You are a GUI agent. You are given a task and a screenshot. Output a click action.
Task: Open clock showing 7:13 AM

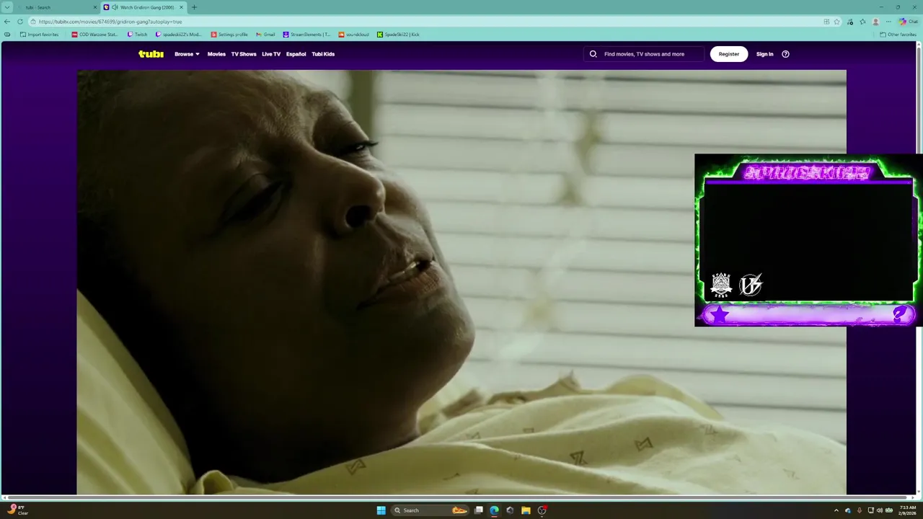[906, 510]
